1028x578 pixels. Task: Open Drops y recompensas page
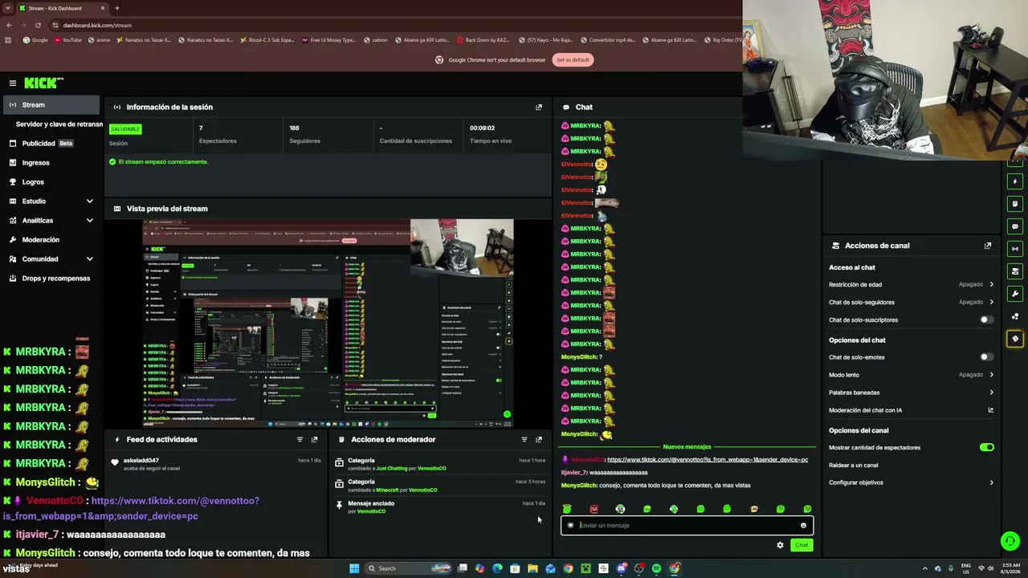click(x=51, y=278)
